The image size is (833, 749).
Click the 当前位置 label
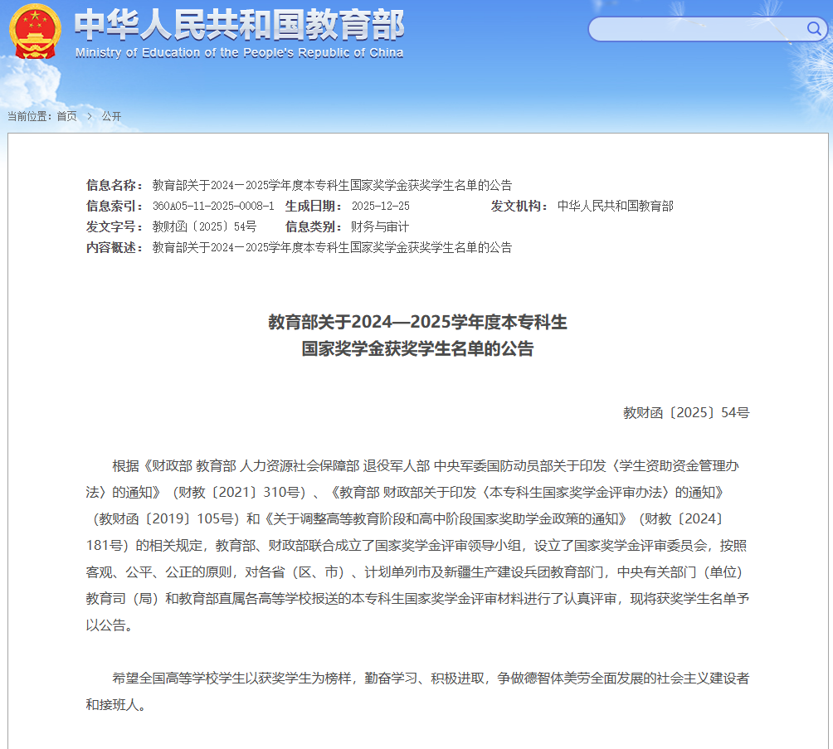tap(29, 116)
